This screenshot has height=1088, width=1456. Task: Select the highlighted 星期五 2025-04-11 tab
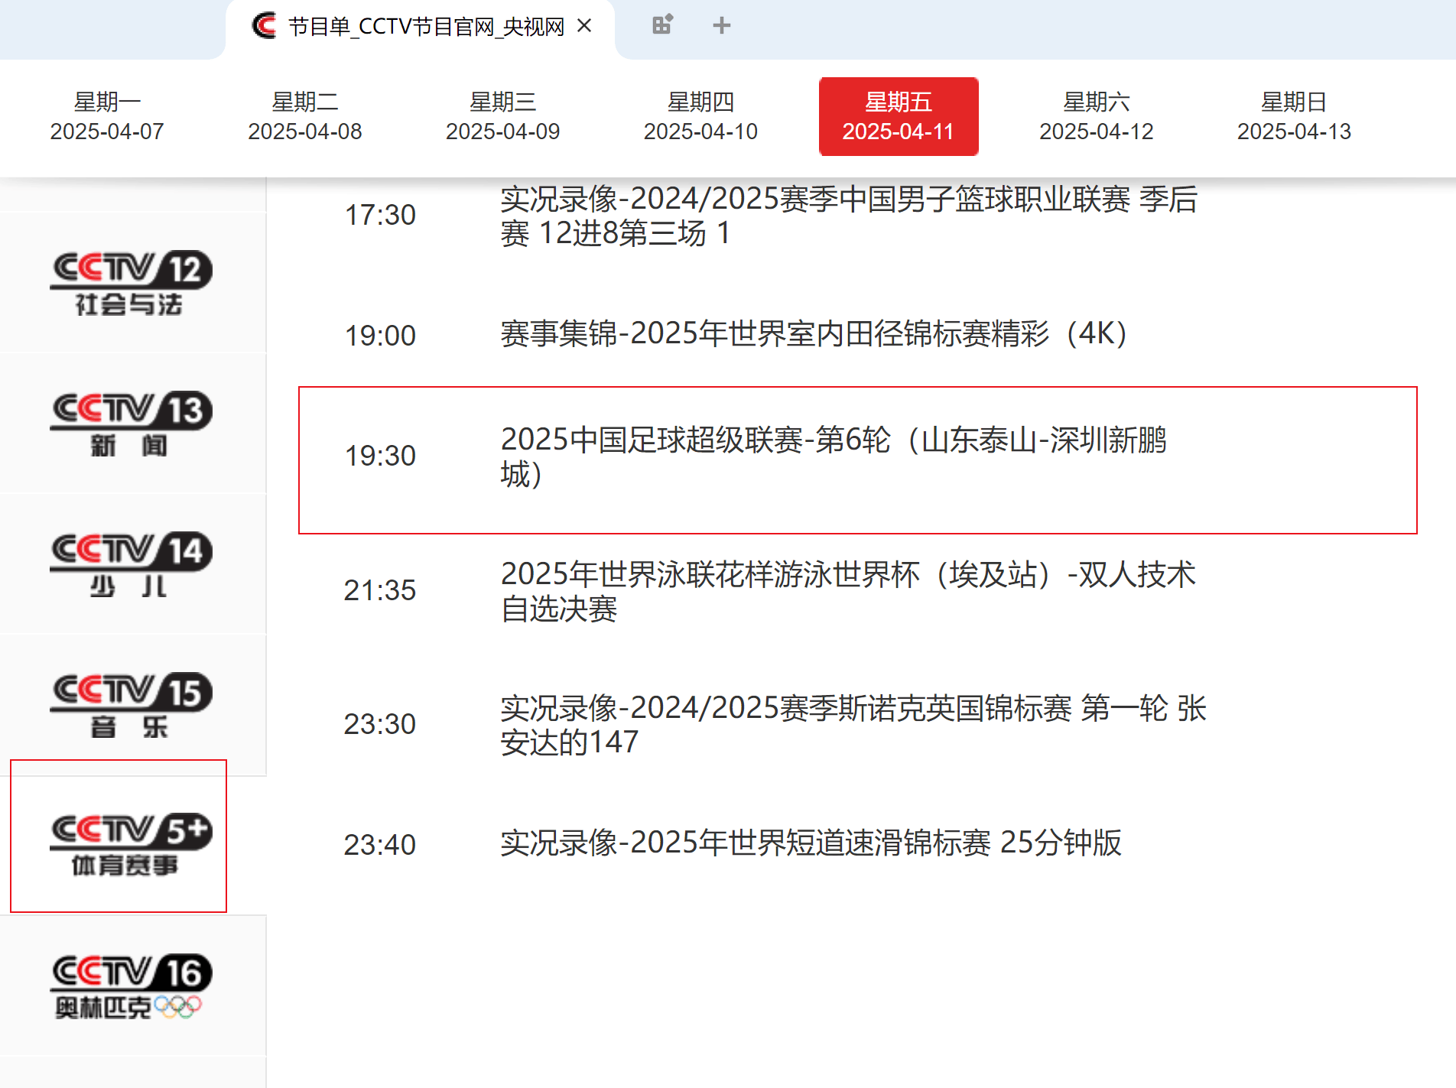[x=899, y=116]
